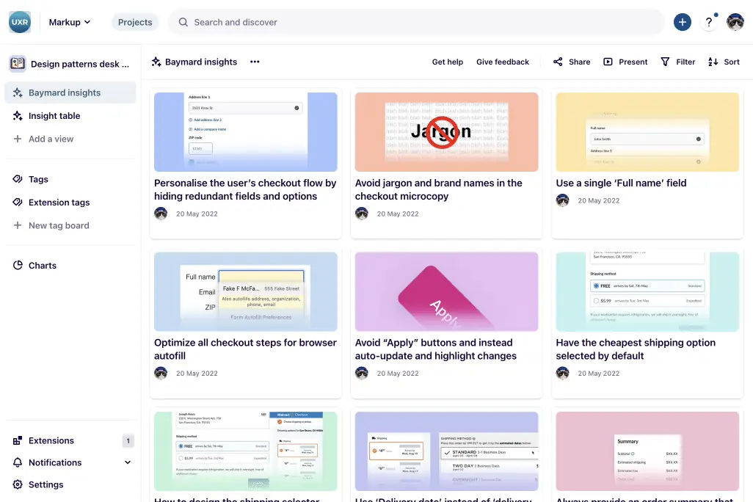Open the Filter options
The height and width of the screenshot is (502, 753).
pyautogui.click(x=677, y=62)
